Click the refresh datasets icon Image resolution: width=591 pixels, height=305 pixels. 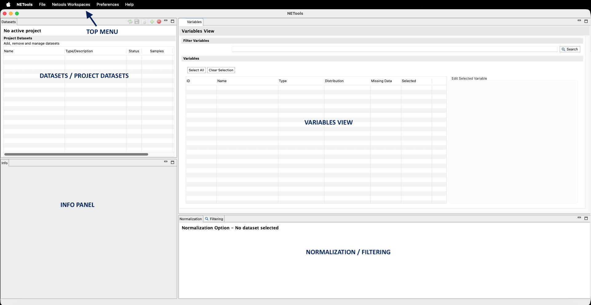(x=130, y=22)
